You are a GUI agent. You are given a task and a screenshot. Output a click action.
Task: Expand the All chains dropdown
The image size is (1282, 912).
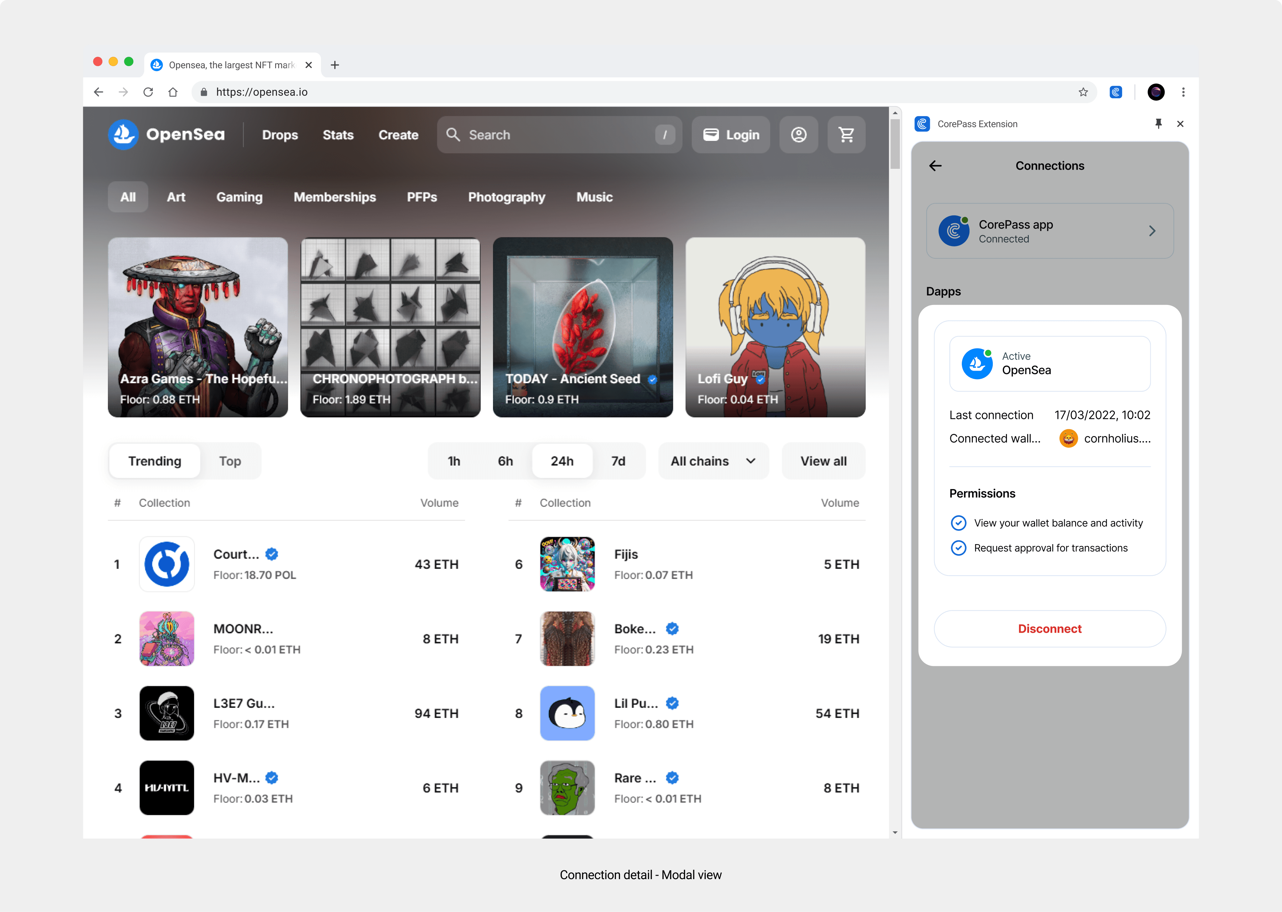point(713,461)
